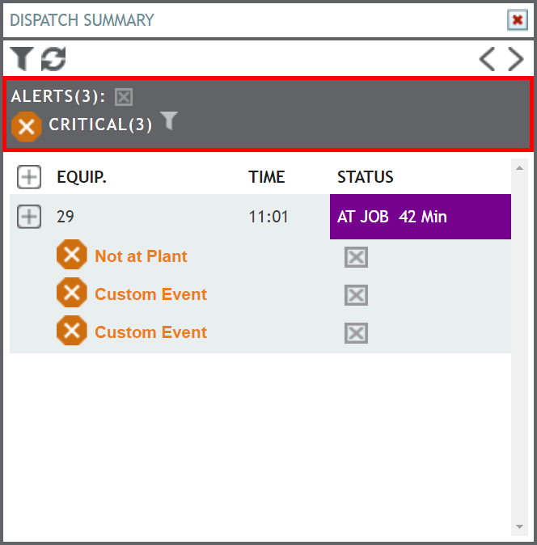Select the purple AT JOB 42 Min status
The image size is (537, 545).
(421, 217)
